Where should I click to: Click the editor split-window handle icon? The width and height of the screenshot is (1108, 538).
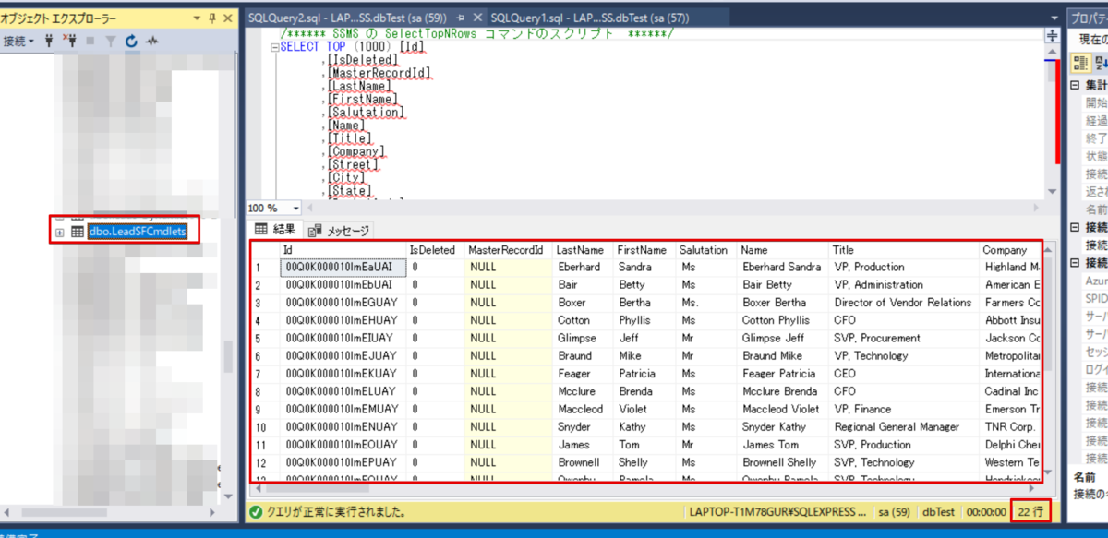point(1052,35)
